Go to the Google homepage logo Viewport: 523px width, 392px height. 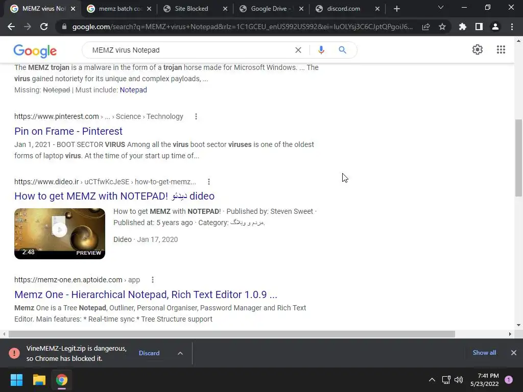pyautogui.click(x=35, y=51)
